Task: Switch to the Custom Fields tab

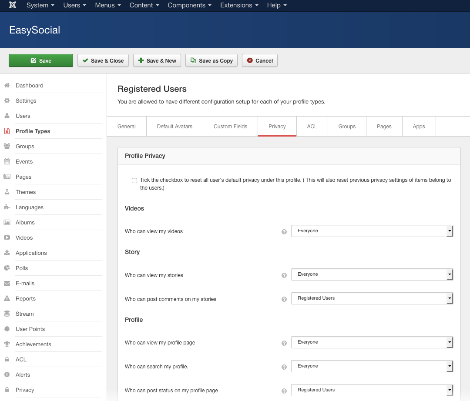Action: coord(230,127)
